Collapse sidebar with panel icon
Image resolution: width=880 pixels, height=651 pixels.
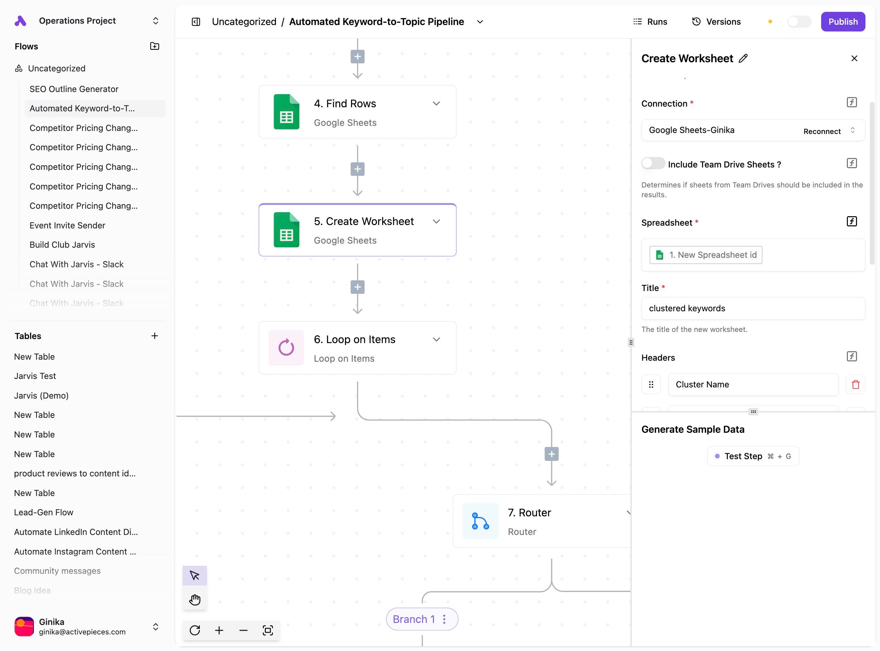pyautogui.click(x=196, y=22)
